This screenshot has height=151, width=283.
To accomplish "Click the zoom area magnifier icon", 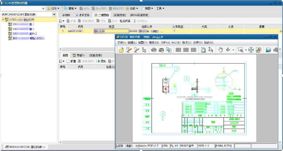I will pyautogui.click(x=241, y=50).
